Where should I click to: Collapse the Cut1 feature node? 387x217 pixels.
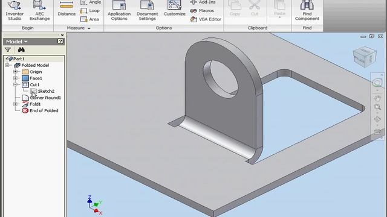(15, 84)
